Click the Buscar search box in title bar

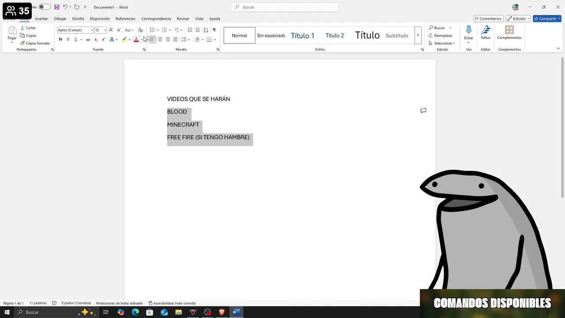tap(285, 7)
